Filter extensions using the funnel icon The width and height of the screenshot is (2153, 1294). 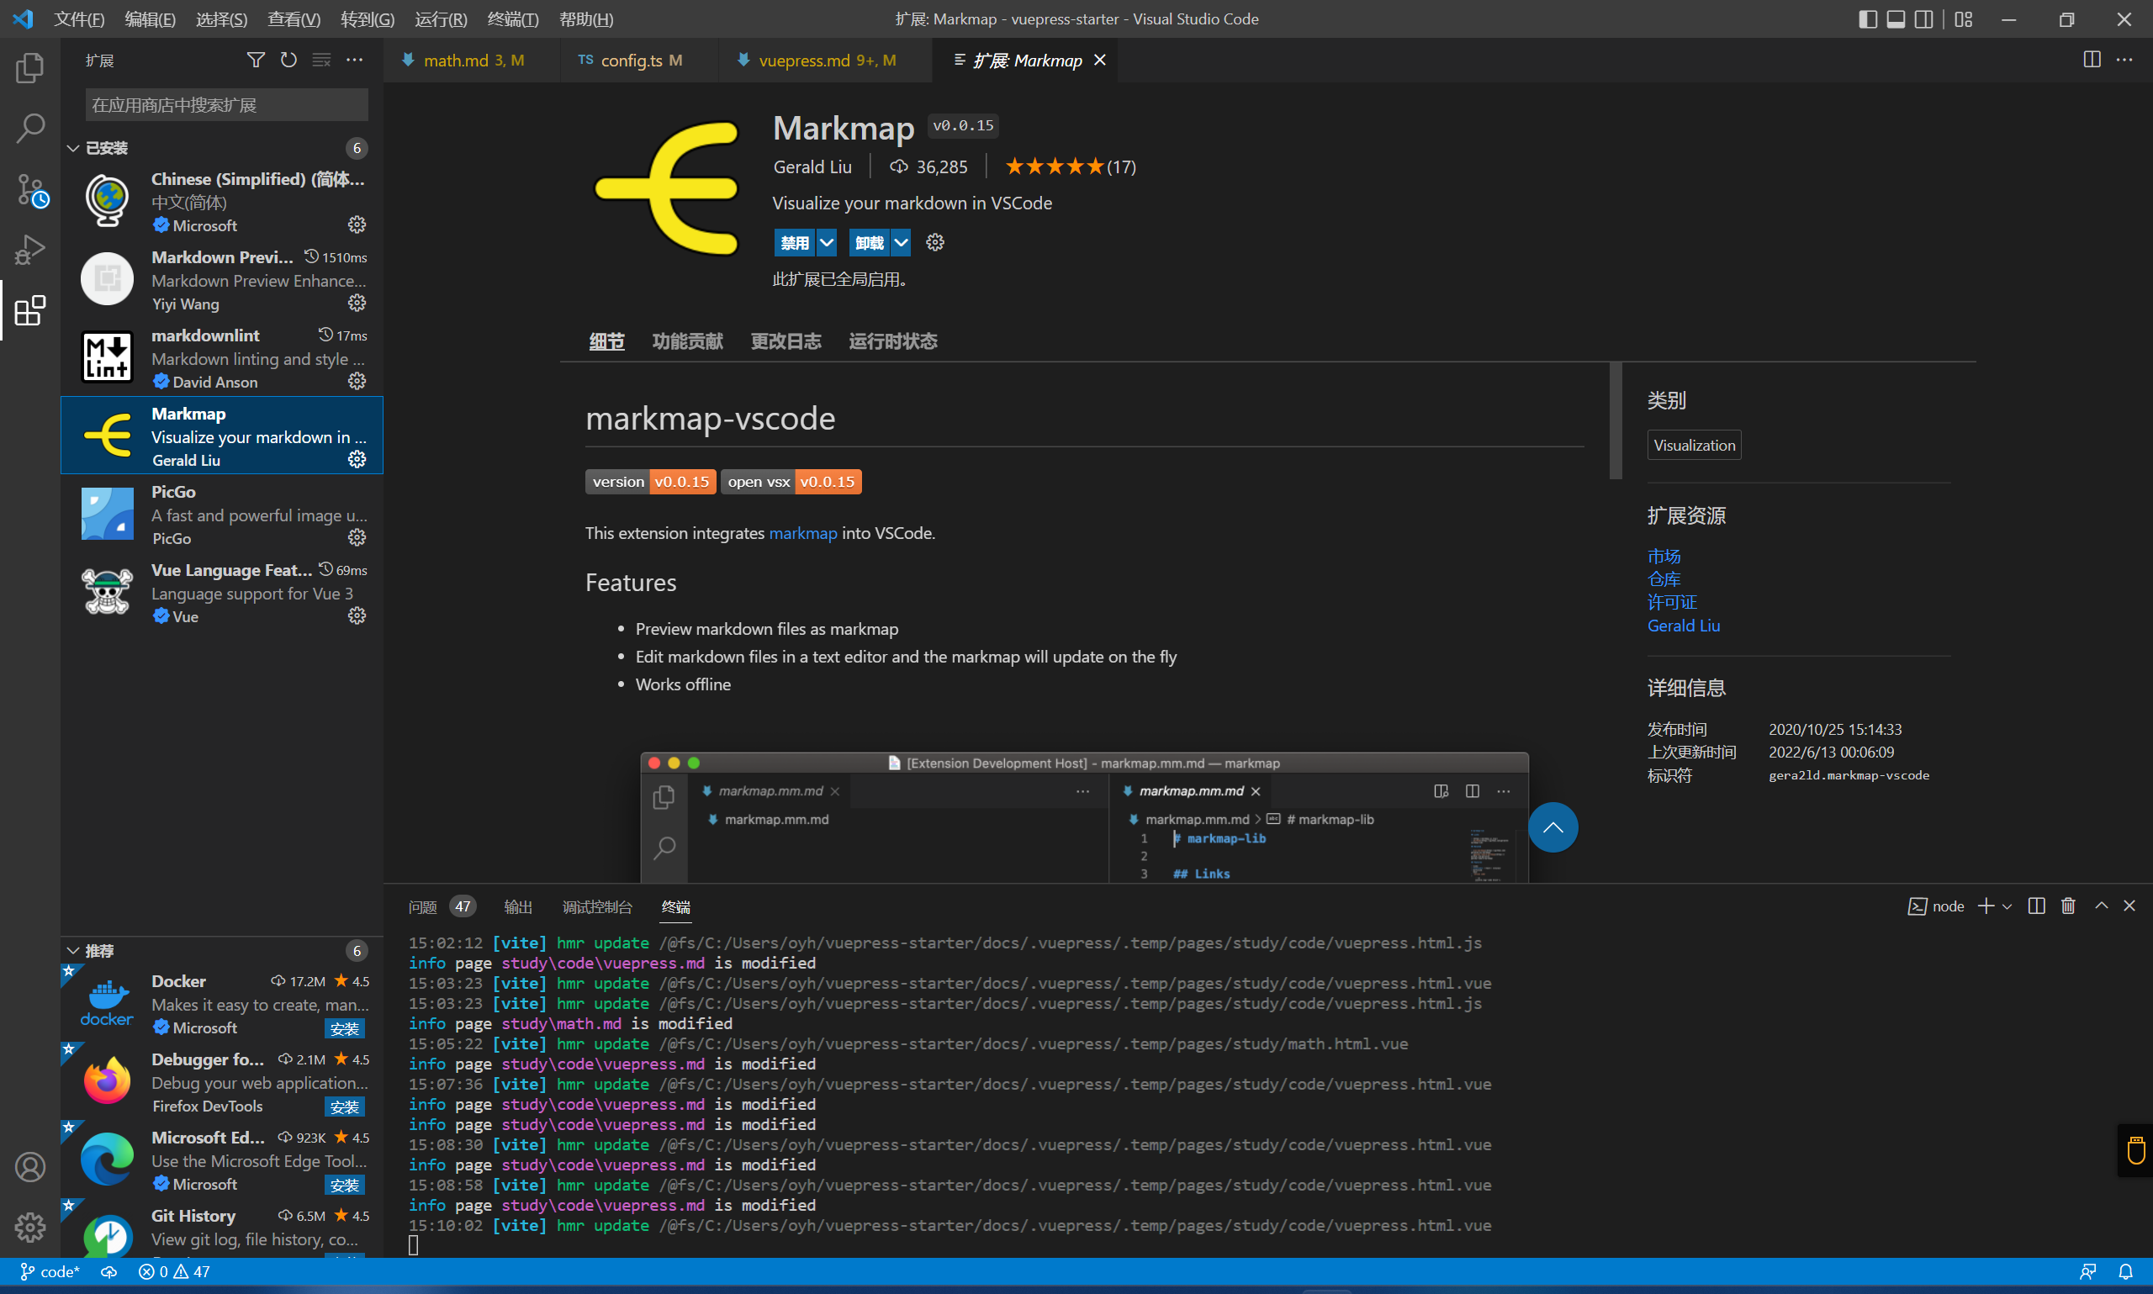click(x=256, y=61)
